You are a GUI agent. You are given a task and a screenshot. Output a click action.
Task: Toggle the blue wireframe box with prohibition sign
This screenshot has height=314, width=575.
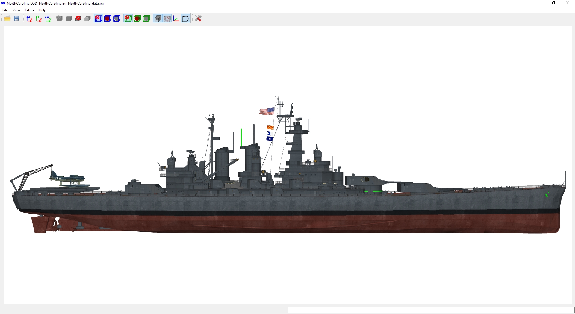(x=98, y=19)
